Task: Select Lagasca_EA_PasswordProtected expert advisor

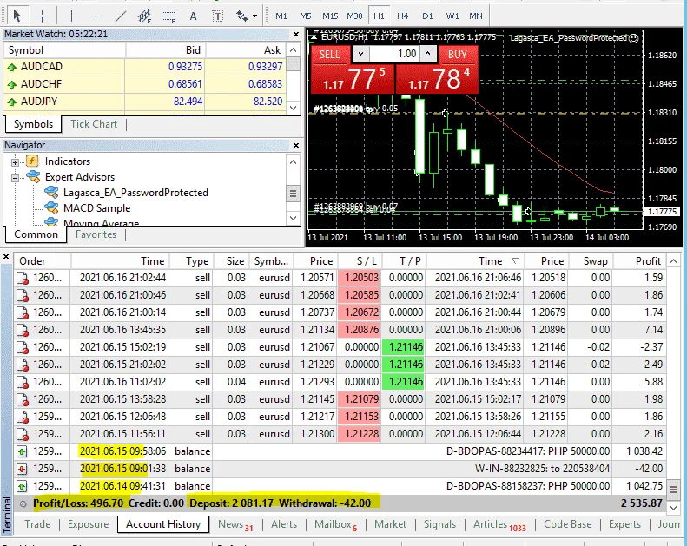Action: (x=135, y=193)
